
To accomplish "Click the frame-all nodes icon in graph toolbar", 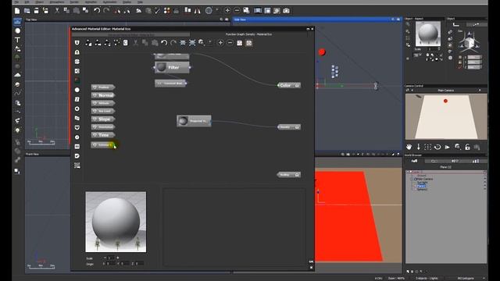I will pyautogui.click(x=192, y=43).
